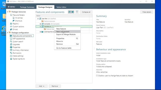Screen dimensions: 161x90
Task: Change Initial installation state value Install
Action: click(x=98, y=55)
